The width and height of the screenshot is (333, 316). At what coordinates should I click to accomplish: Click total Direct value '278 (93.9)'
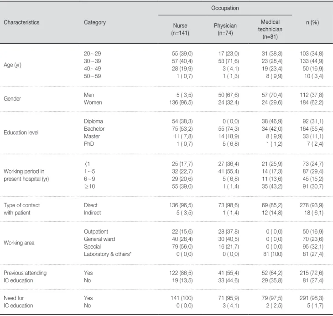click(x=312, y=205)
